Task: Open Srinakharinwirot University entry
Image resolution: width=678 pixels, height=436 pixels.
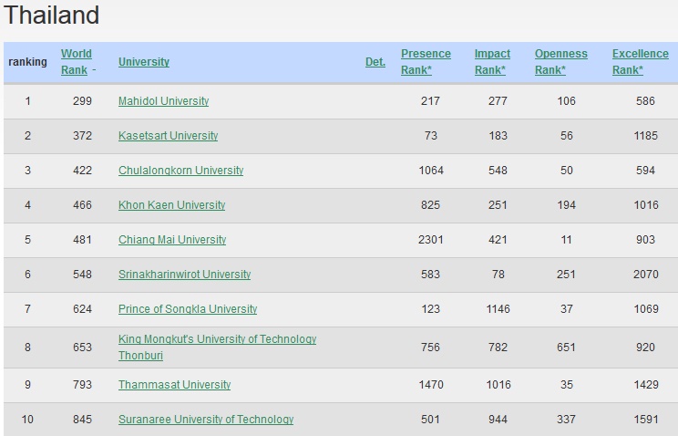Action: (184, 275)
